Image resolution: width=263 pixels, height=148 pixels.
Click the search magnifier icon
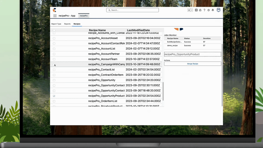coord(109,10)
